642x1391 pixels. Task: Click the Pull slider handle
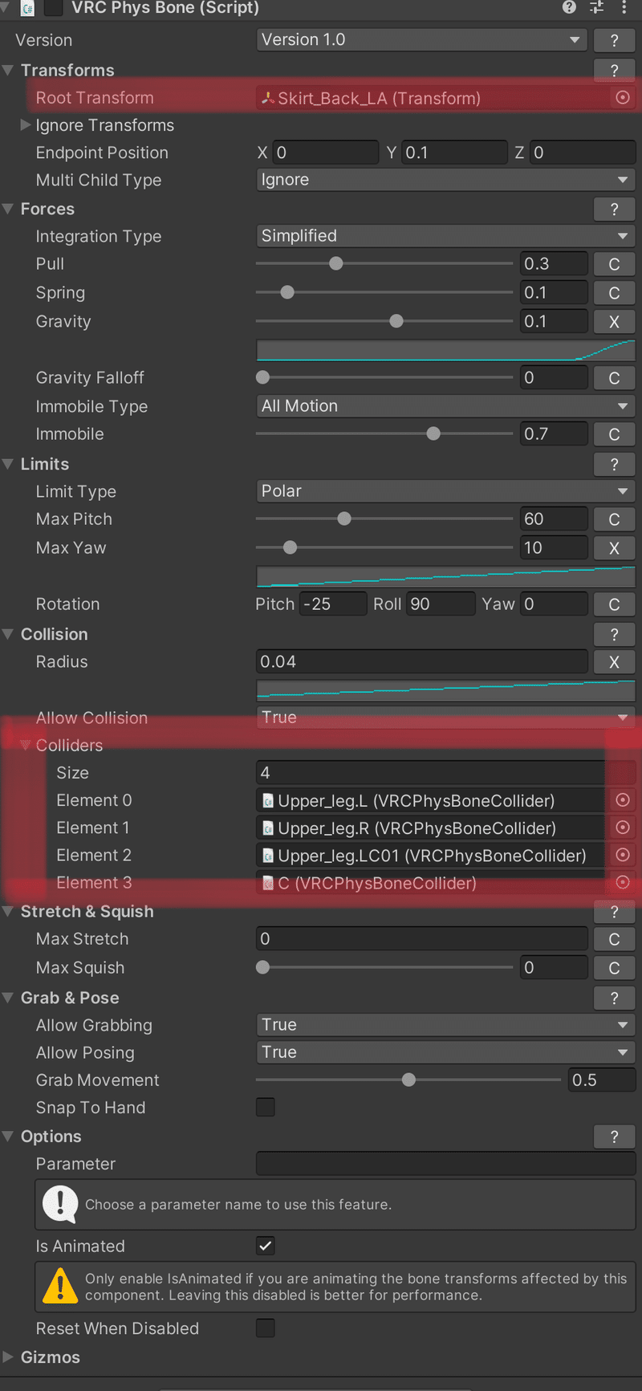coord(336,263)
